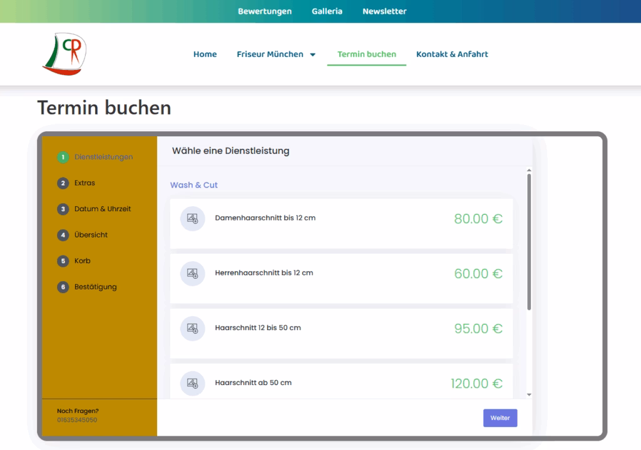
Task: Click the Bestätigung step label
Action: coord(95,287)
